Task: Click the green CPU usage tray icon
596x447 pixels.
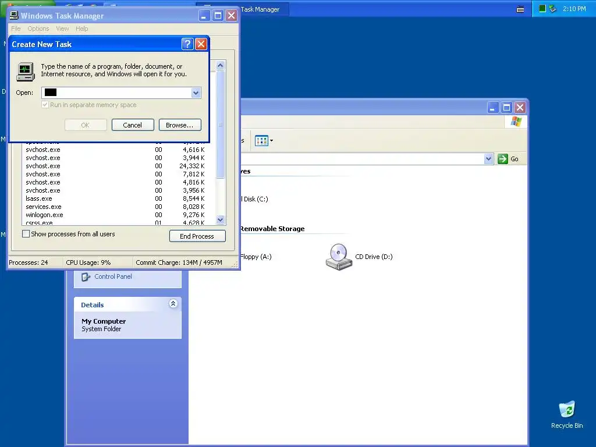Action: click(542, 8)
